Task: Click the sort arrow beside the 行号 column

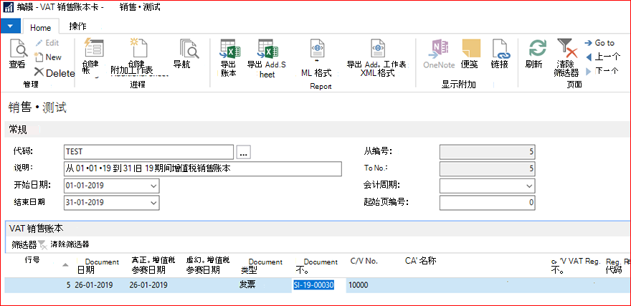Action: pos(65,264)
